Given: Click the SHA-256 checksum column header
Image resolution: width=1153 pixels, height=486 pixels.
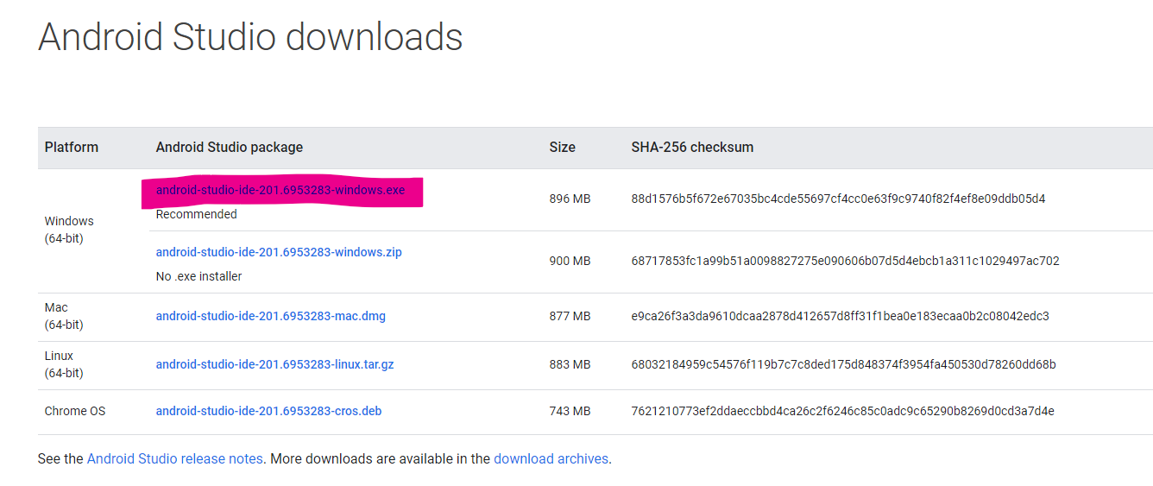Looking at the screenshot, I should (x=692, y=147).
